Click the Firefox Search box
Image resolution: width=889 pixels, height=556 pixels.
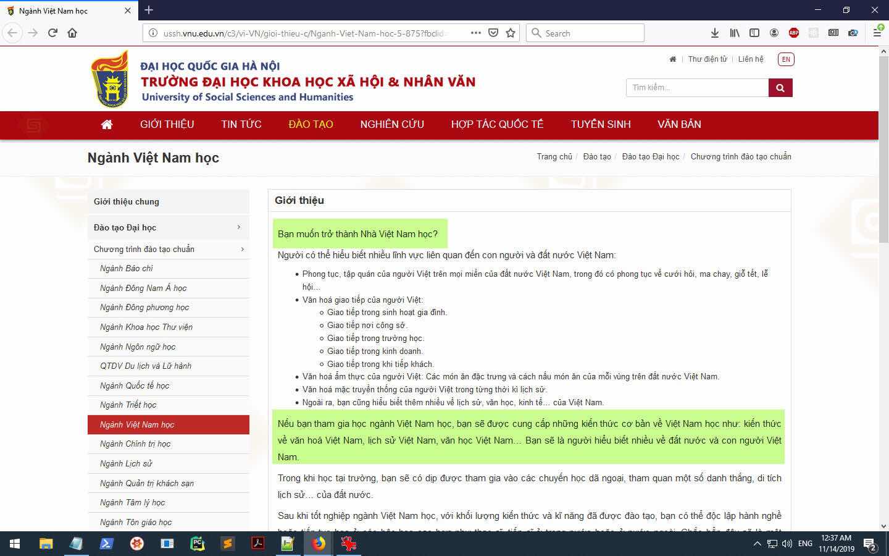[585, 33]
